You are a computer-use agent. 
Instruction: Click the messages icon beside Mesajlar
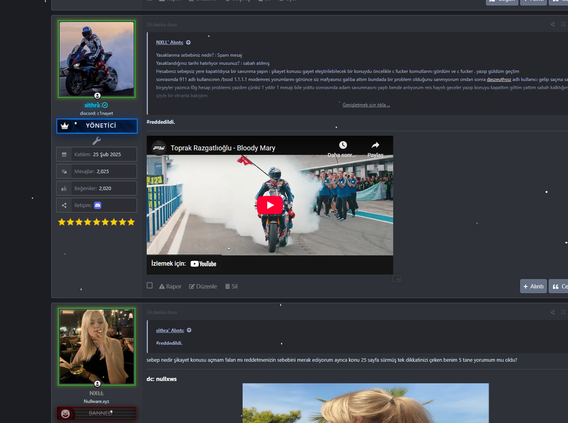coord(64,171)
